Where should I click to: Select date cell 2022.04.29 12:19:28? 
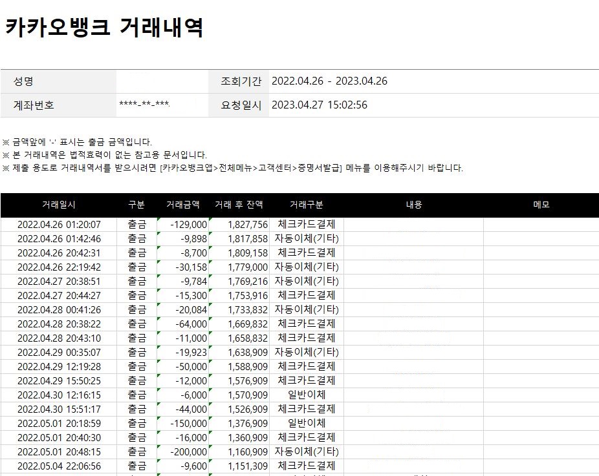(x=59, y=367)
